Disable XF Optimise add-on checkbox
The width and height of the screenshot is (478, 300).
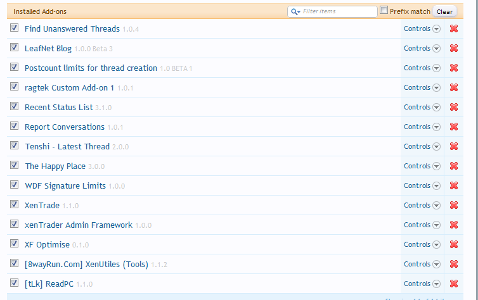tap(14, 244)
